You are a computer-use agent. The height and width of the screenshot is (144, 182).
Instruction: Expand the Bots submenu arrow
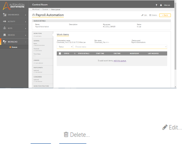(26, 28)
